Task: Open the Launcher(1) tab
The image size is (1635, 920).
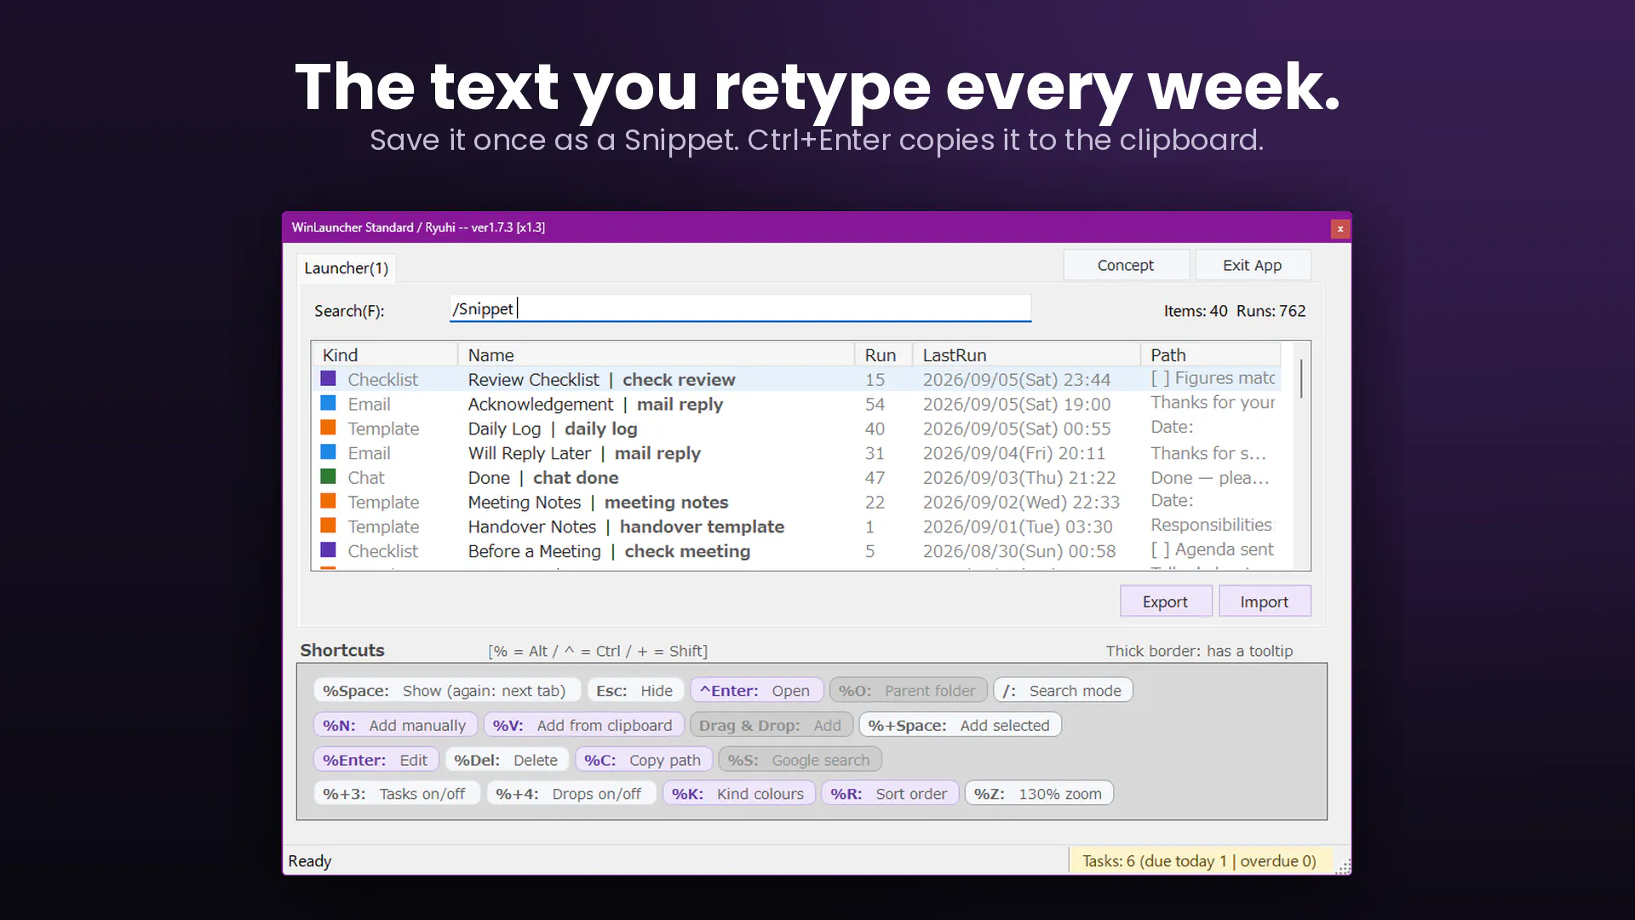Action: (346, 268)
